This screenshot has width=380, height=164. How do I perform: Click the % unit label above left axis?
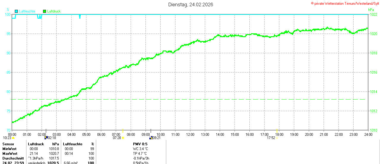coord(8,10)
